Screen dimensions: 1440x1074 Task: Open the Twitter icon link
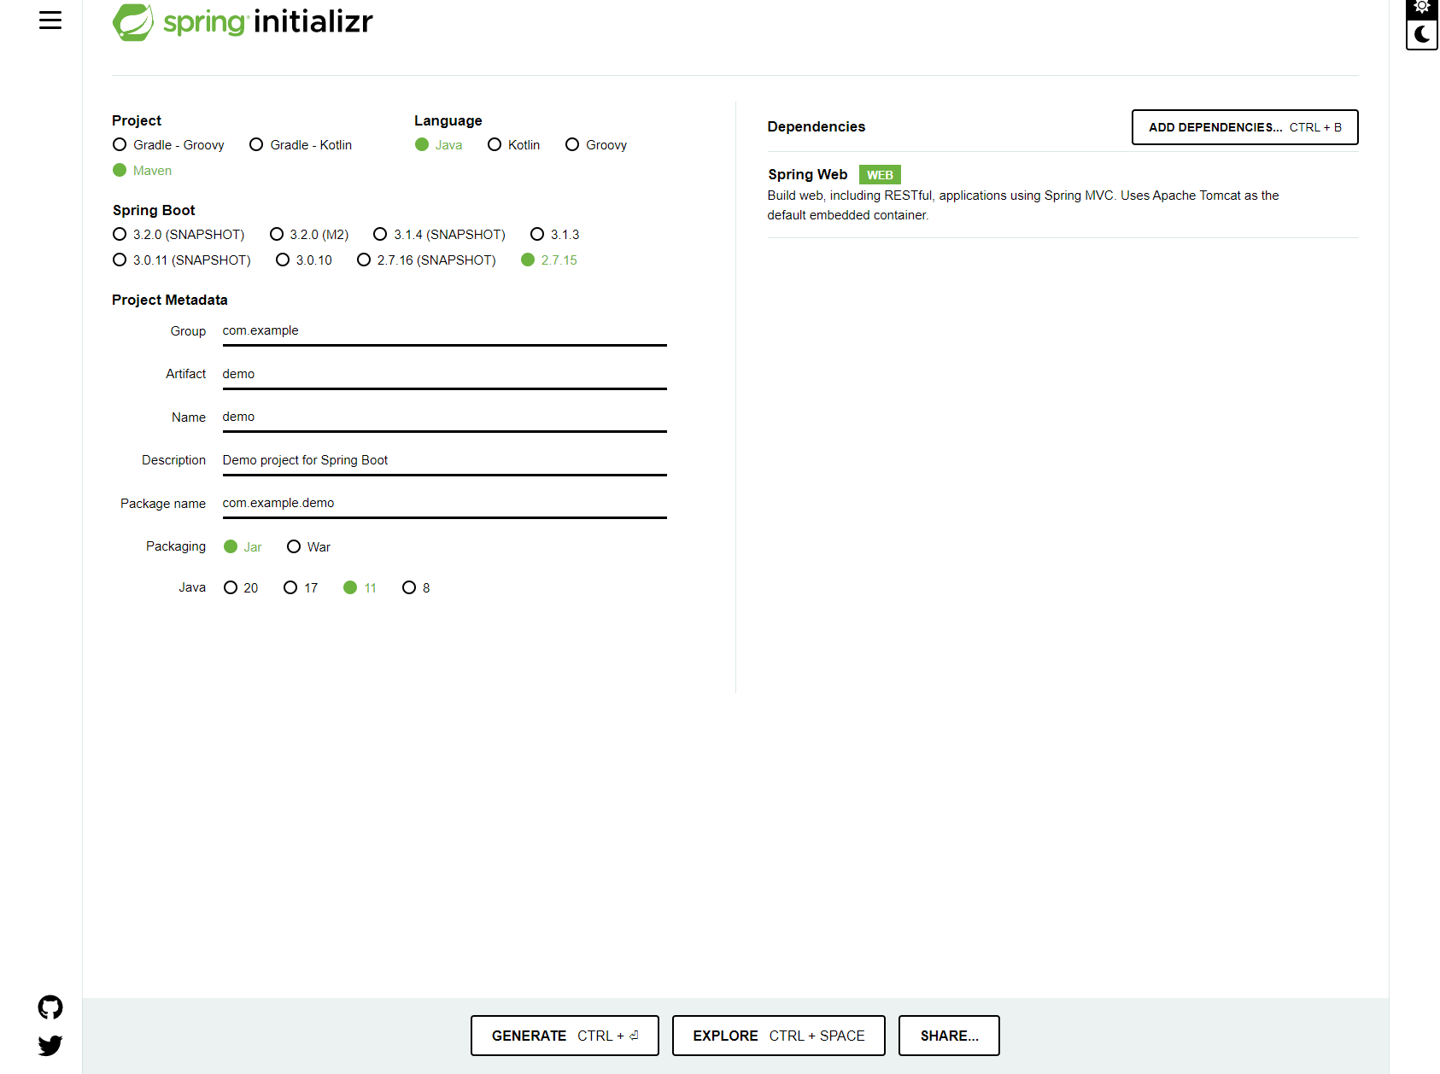click(50, 1045)
